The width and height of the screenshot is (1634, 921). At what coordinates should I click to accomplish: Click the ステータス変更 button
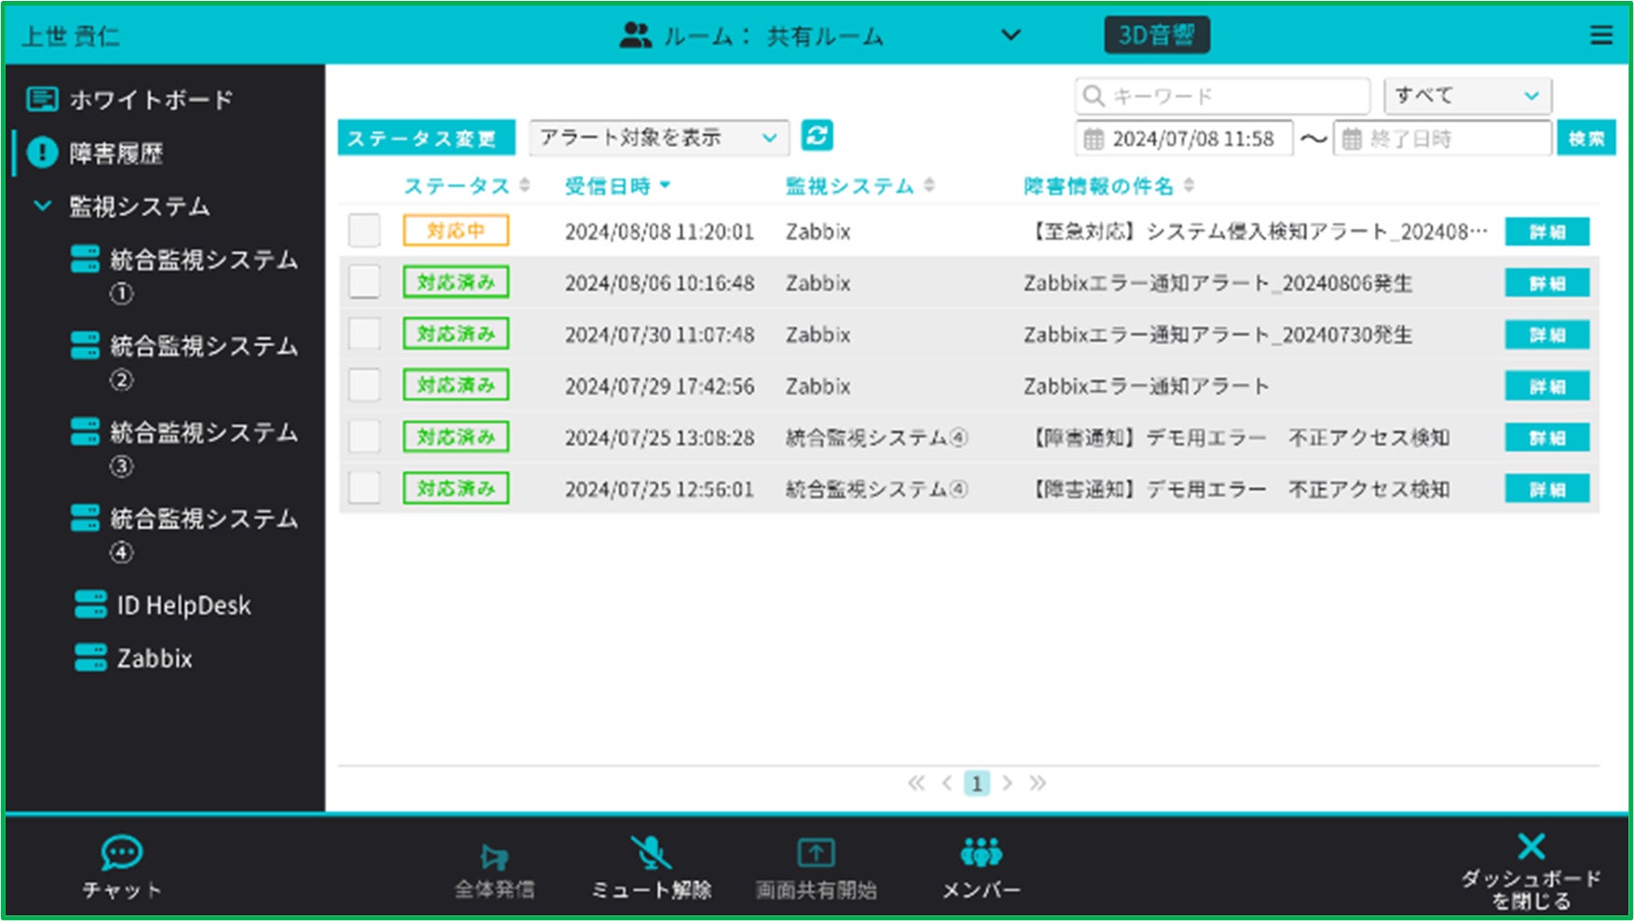(x=426, y=139)
